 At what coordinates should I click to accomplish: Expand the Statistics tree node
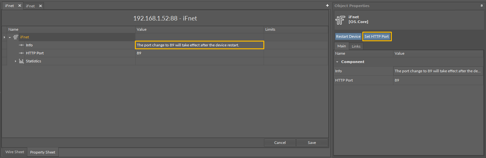tap(15, 61)
